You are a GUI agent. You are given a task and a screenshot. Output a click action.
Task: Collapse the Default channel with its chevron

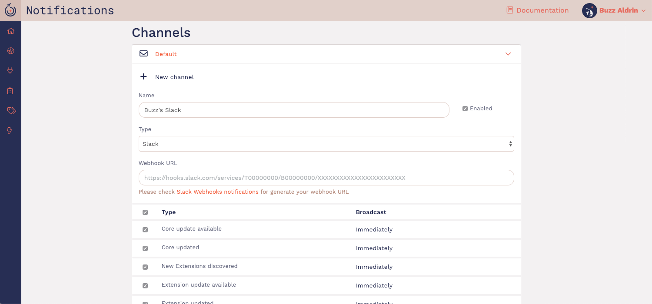[508, 54]
